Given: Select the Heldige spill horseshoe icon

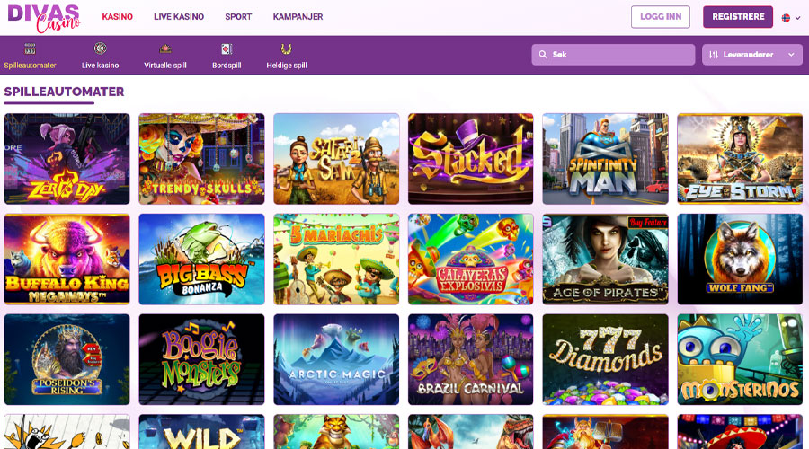Looking at the screenshot, I should 287,49.
